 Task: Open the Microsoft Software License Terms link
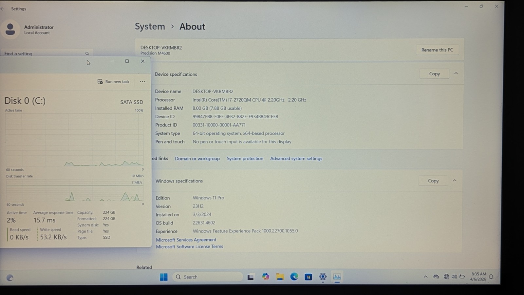189,247
